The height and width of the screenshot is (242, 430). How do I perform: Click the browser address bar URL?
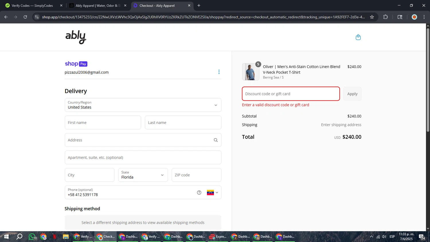tap(203, 17)
